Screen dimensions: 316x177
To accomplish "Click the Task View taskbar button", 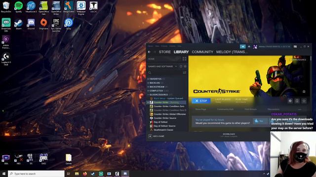I will pyautogui.click(x=68, y=174).
